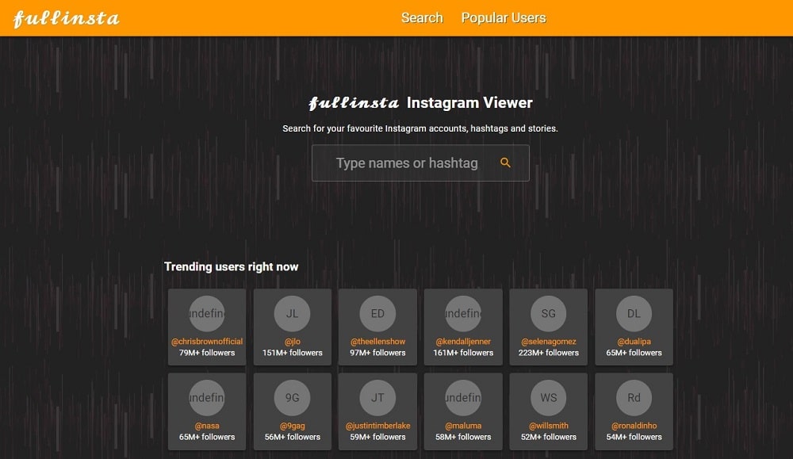Open the kendalljenner avatar circle
793x459 pixels.
click(x=463, y=313)
